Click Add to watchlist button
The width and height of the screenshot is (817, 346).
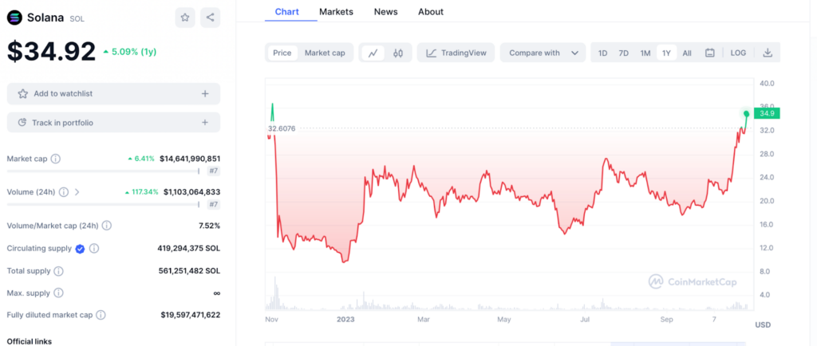click(113, 93)
